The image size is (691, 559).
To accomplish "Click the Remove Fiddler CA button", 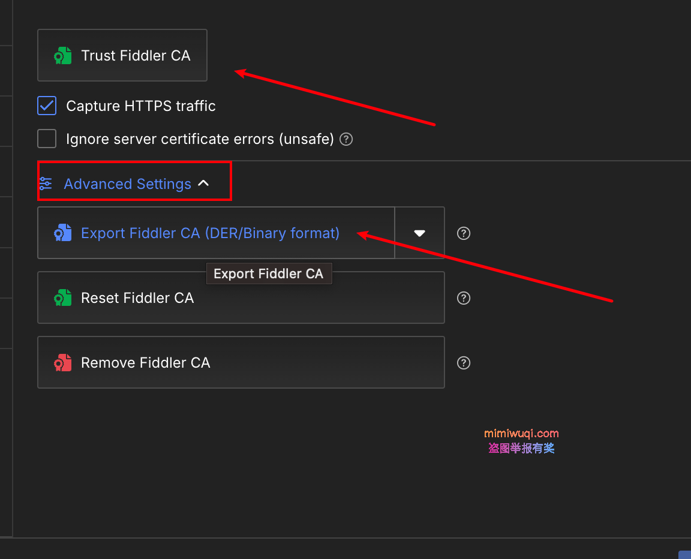I will point(241,362).
